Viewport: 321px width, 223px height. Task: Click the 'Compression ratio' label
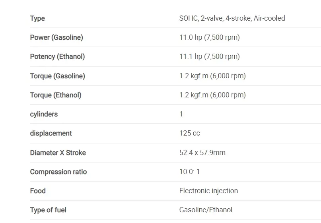(x=58, y=172)
